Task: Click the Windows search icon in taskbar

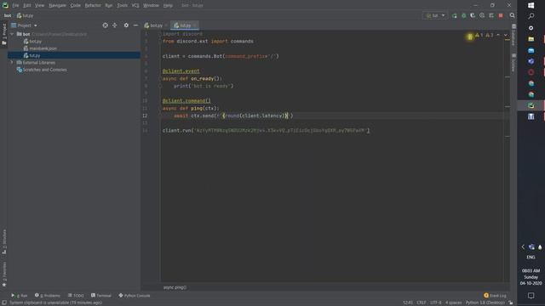Action: click(531, 16)
